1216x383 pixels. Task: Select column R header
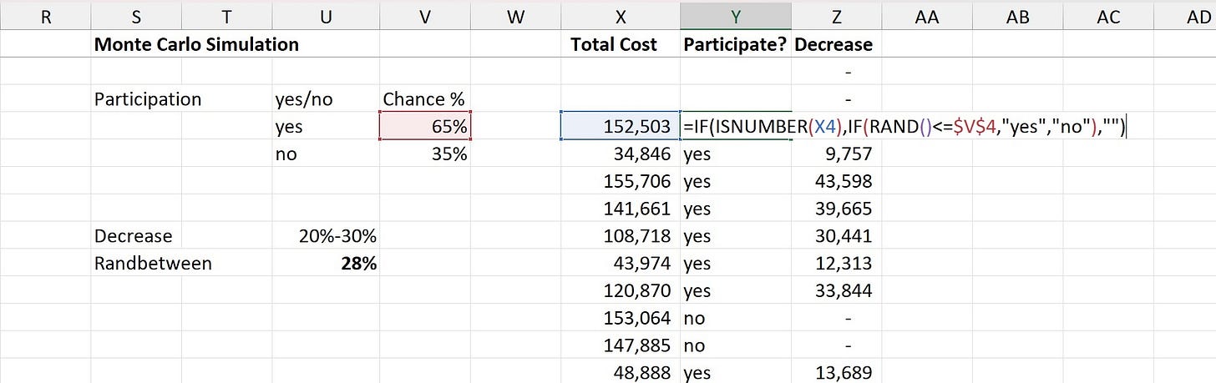point(45,16)
